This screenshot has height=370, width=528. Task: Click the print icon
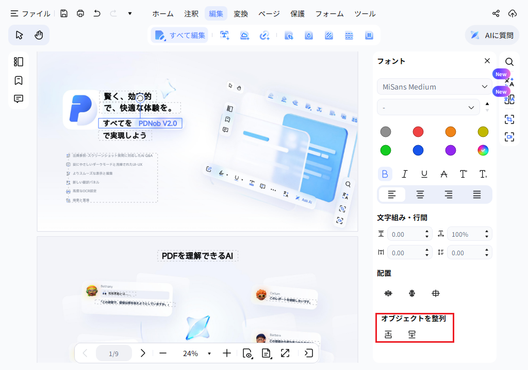pos(80,13)
